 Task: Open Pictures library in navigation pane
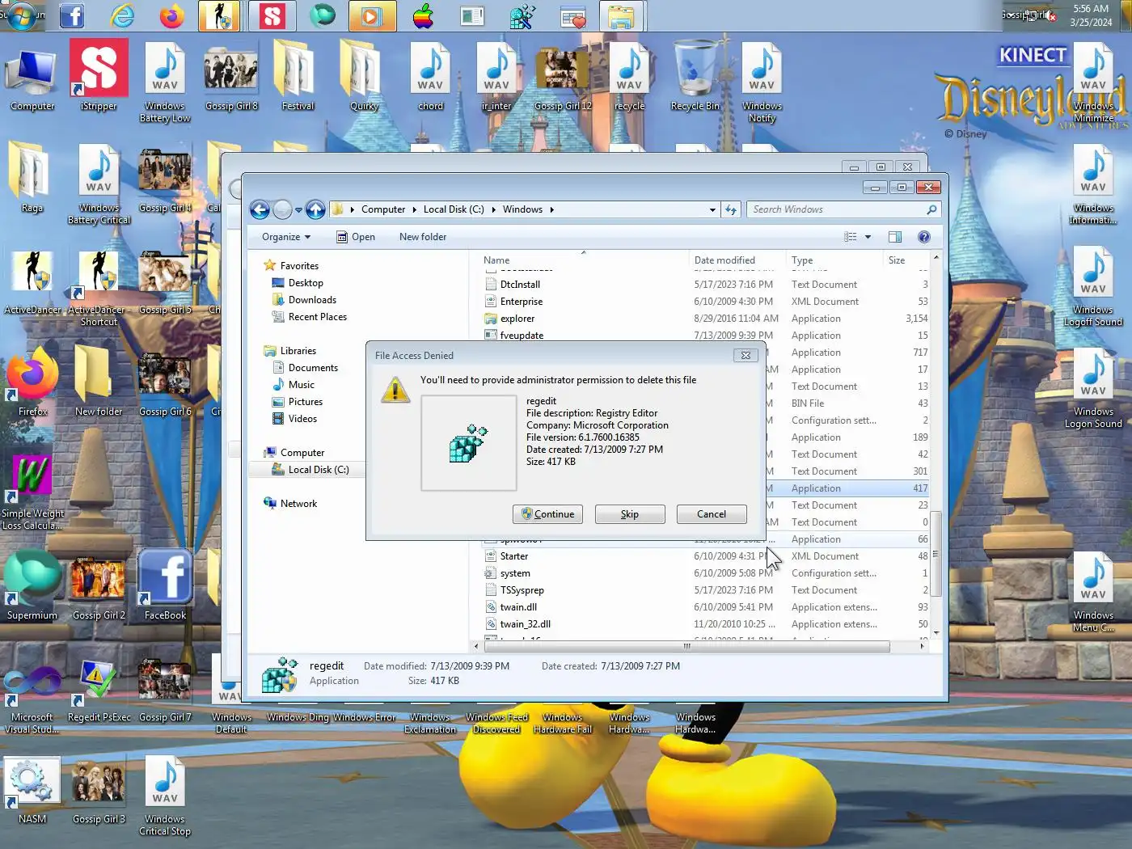(x=305, y=402)
